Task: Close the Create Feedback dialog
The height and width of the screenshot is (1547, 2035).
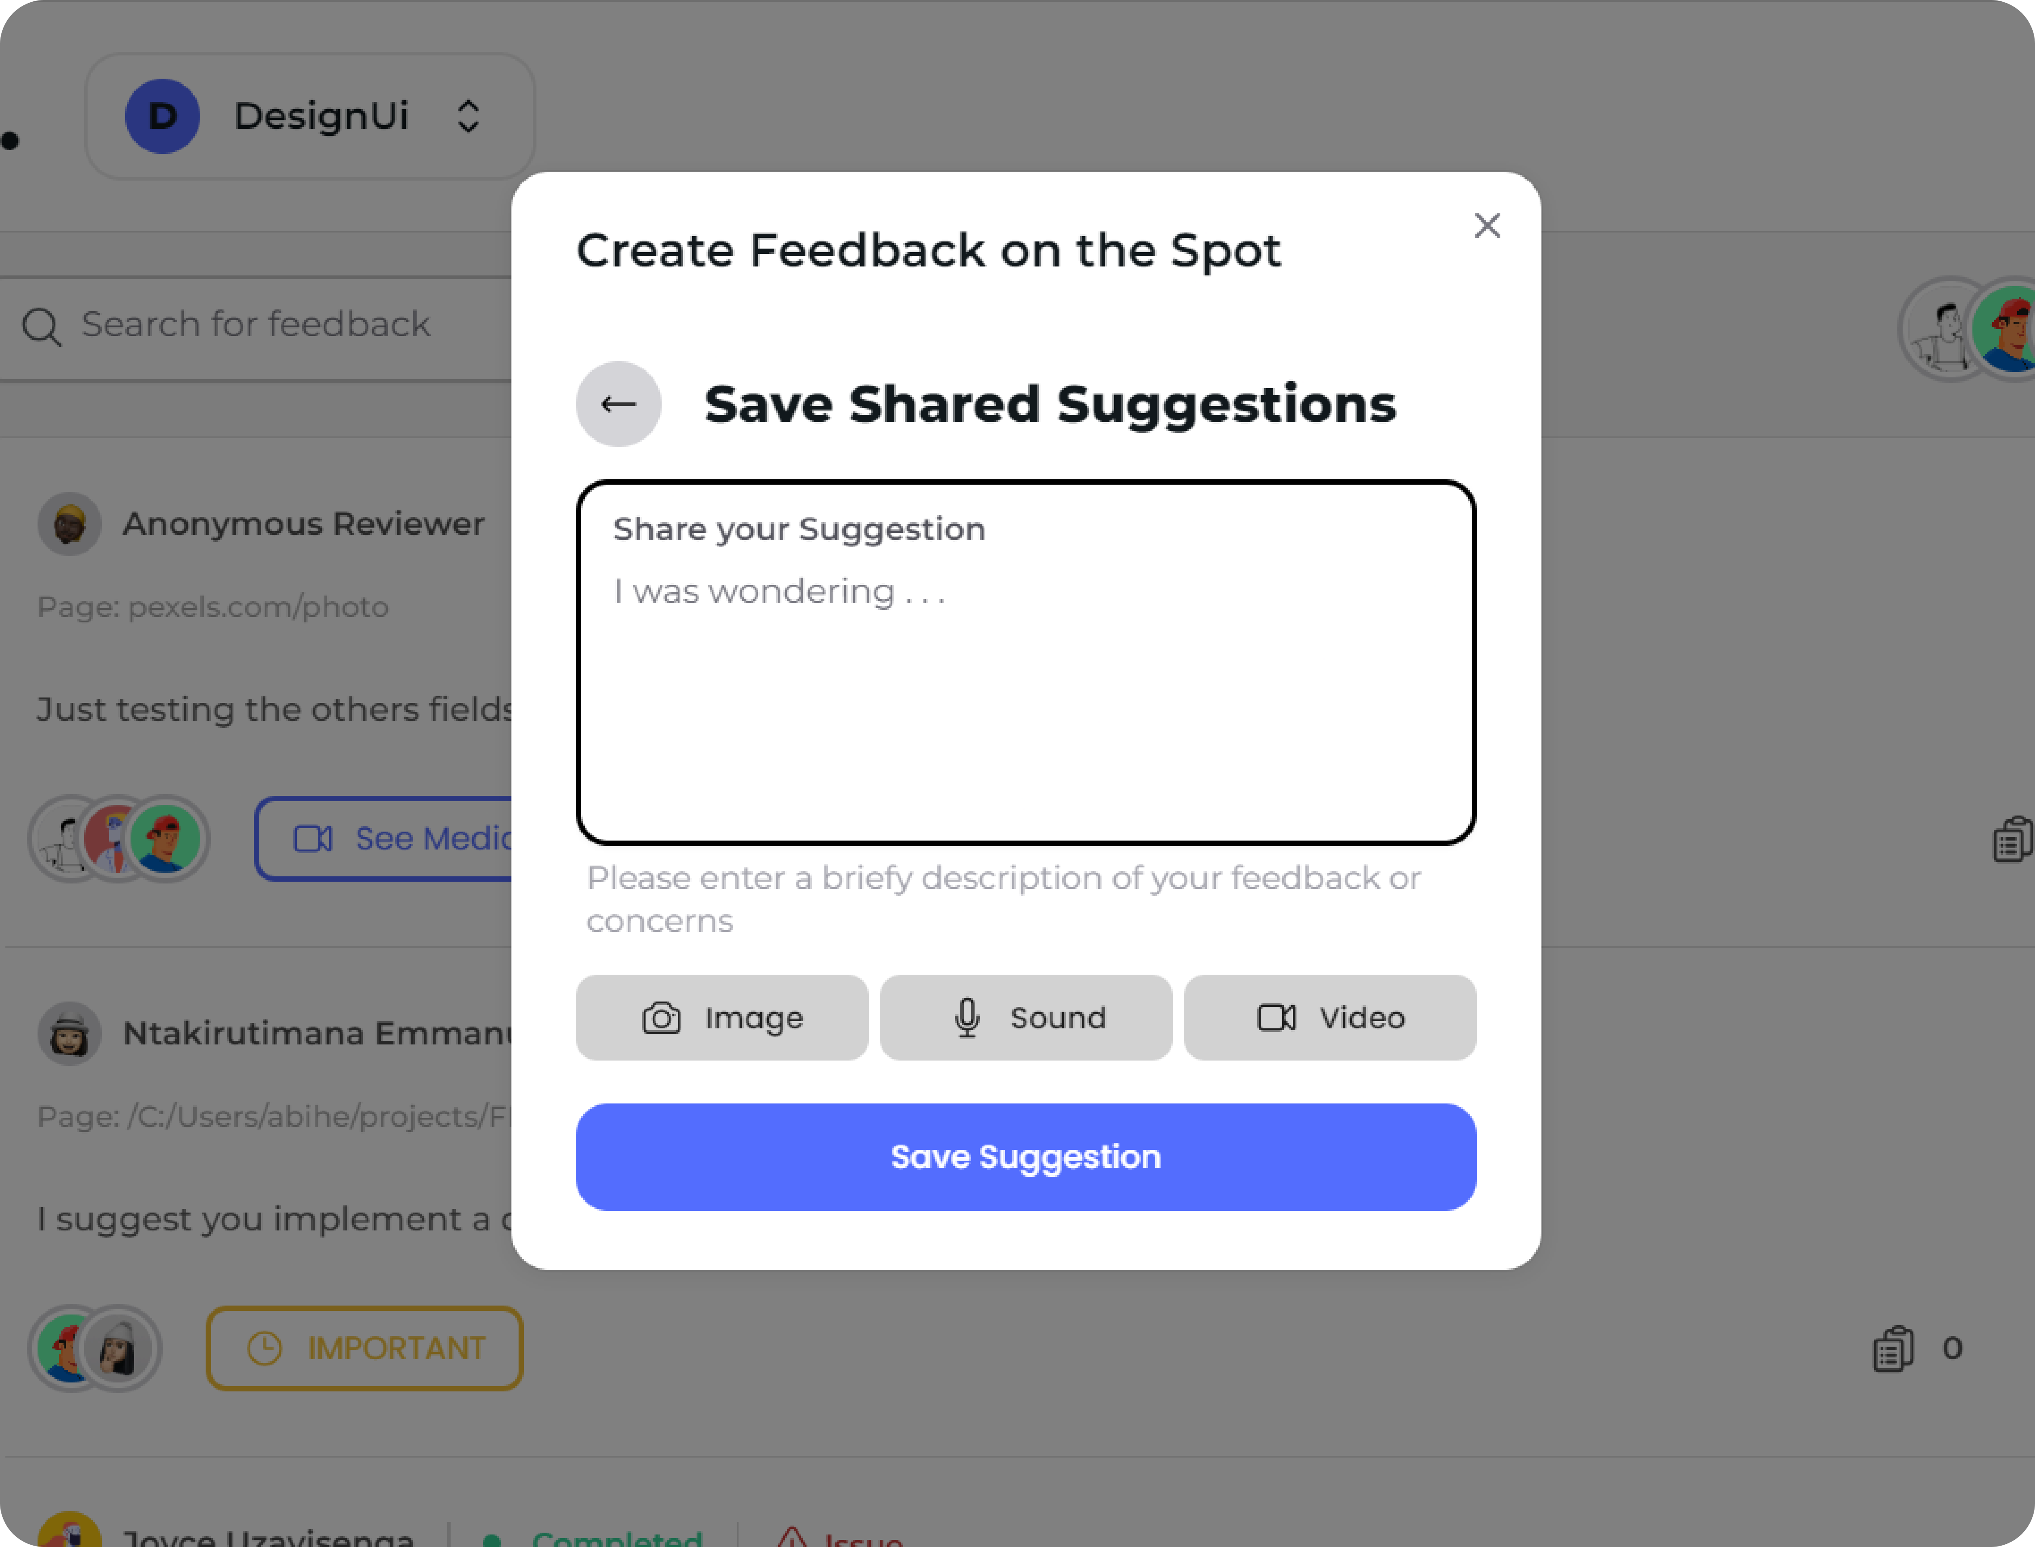Action: [x=1486, y=226]
